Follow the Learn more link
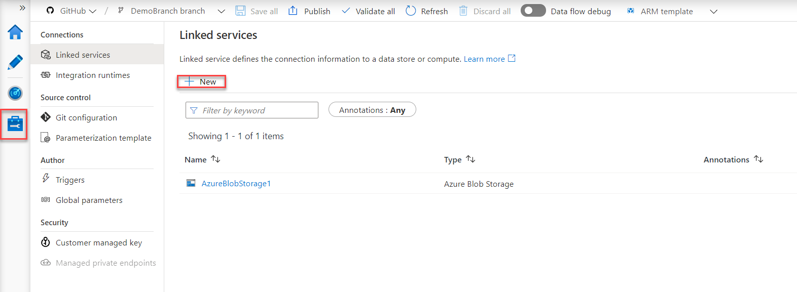The height and width of the screenshot is (292, 797). tap(484, 59)
